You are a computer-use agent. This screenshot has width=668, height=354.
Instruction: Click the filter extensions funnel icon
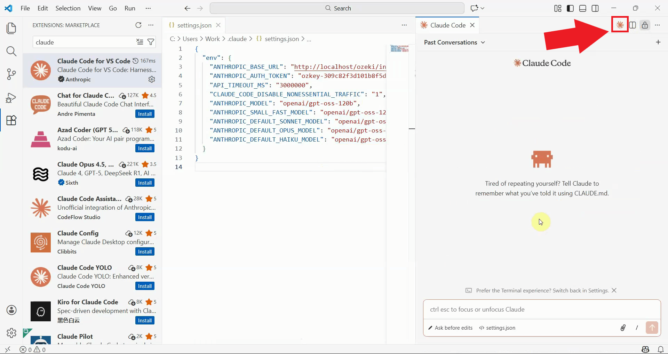pos(151,42)
